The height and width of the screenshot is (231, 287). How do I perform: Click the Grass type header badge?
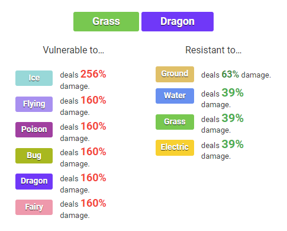pos(106,21)
